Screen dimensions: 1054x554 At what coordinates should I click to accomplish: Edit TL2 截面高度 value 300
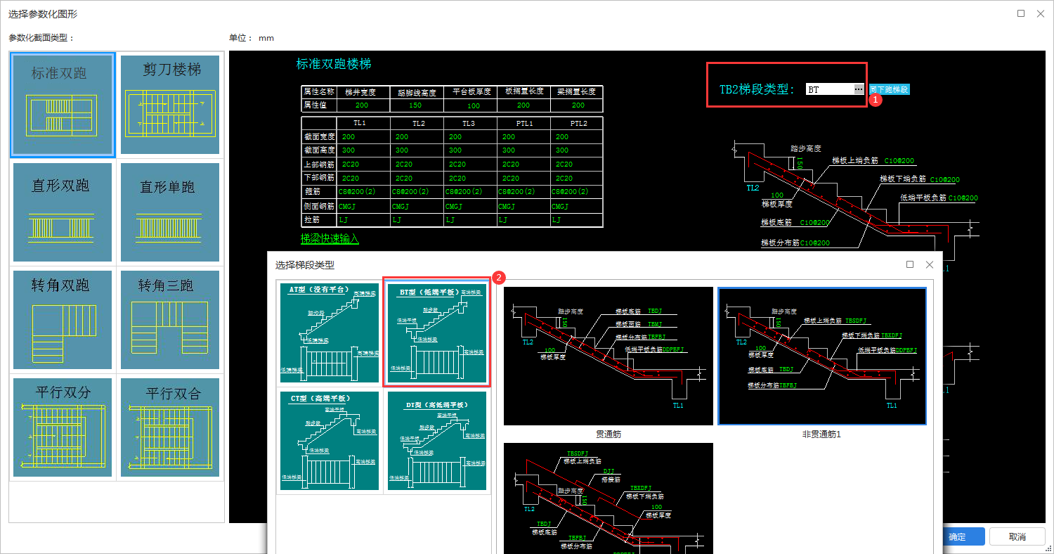point(402,150)
